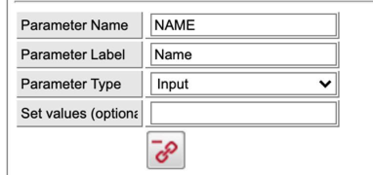Open the Parameter Type dropdown
This screenshot has width=373, height=175.
pyautogui.click(x=244, y=84)
